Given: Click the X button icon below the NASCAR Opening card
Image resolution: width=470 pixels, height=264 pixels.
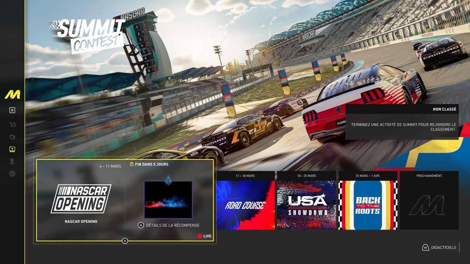Looking at the screenshot, I should point(125,241).
